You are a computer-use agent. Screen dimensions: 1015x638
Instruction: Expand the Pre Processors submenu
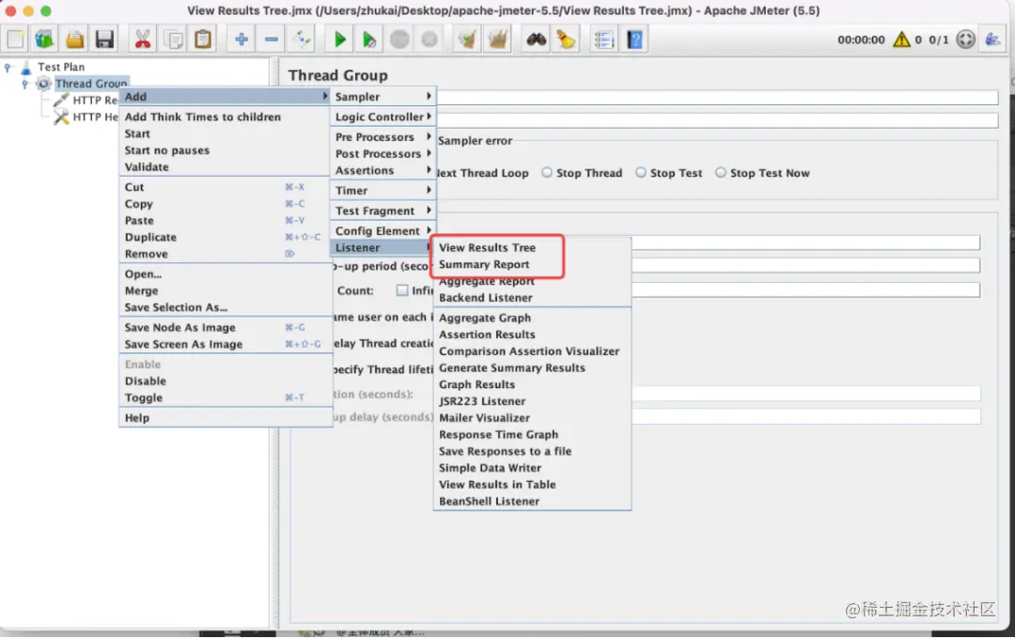point(383,136)
